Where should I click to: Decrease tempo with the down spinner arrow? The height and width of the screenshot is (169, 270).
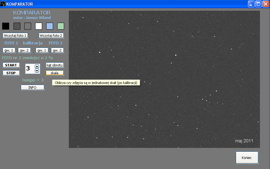click(x=37, y=70)
